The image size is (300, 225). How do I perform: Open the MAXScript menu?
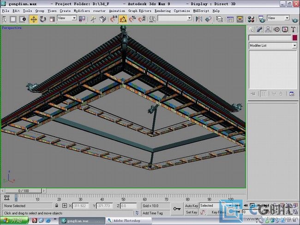(201, 11)
